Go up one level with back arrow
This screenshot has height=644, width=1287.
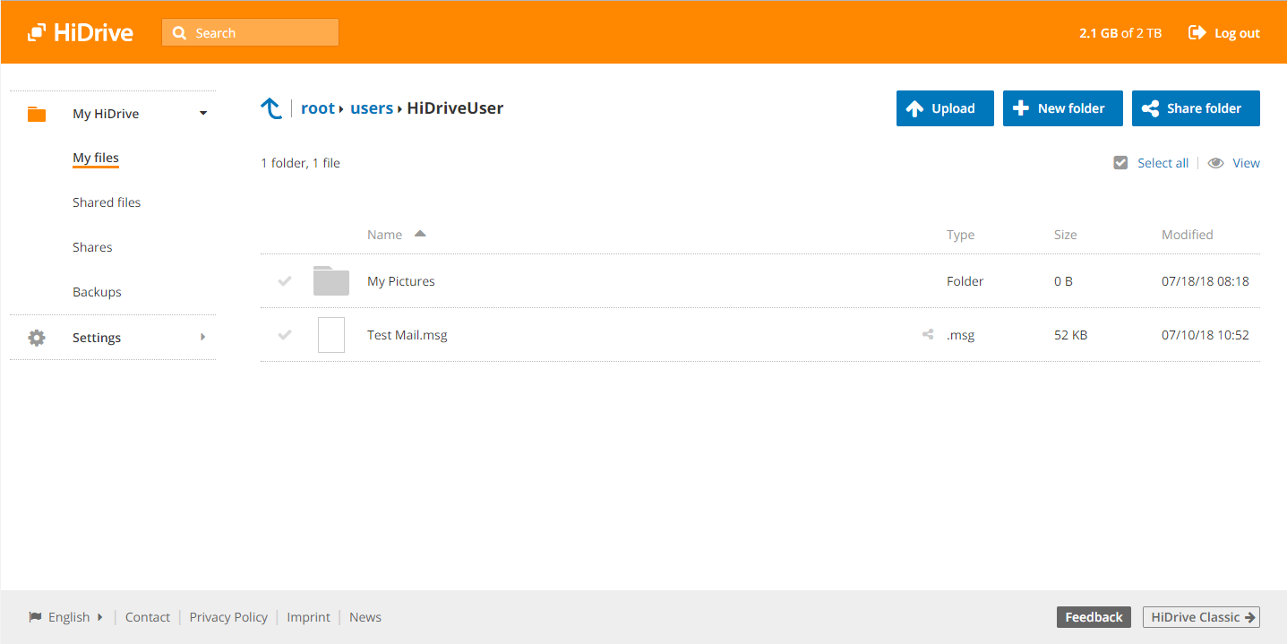click(270, 108)
